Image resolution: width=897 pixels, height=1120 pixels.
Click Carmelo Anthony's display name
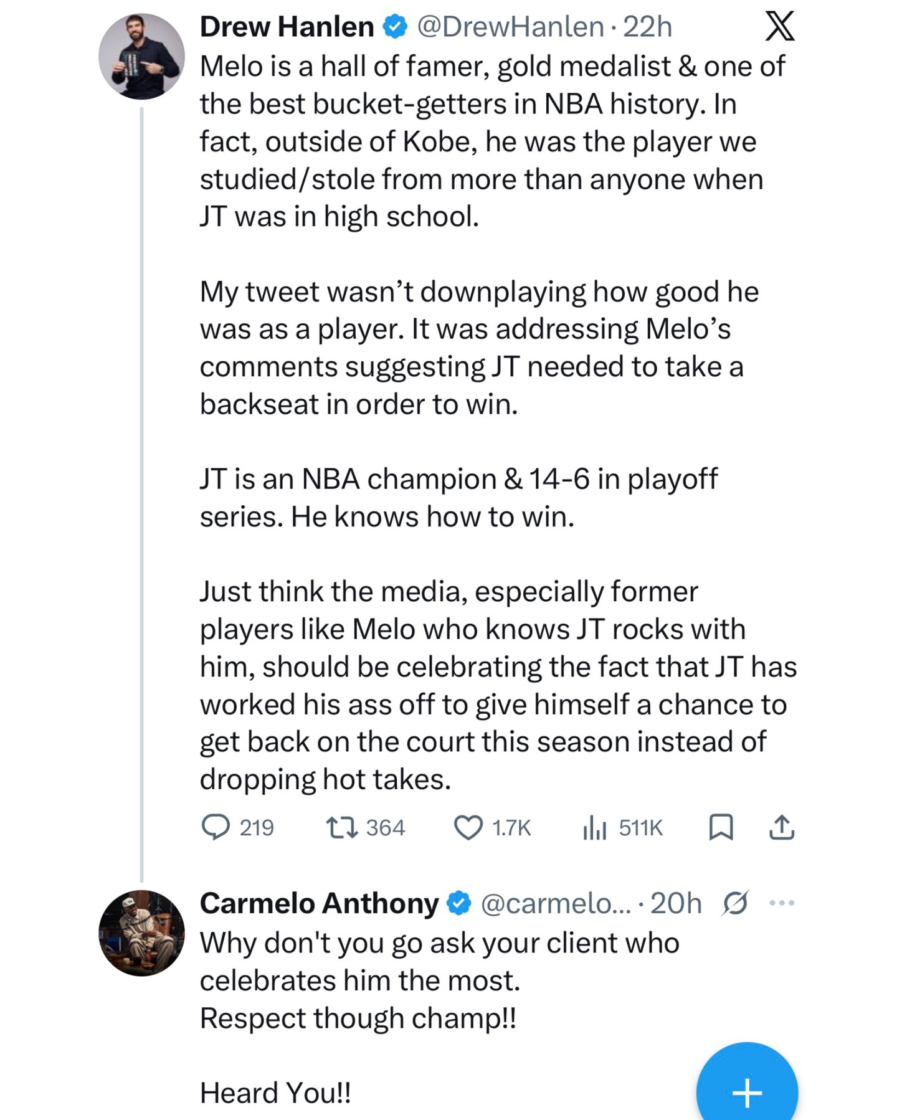pyautogui.click(x=318, y=903)
